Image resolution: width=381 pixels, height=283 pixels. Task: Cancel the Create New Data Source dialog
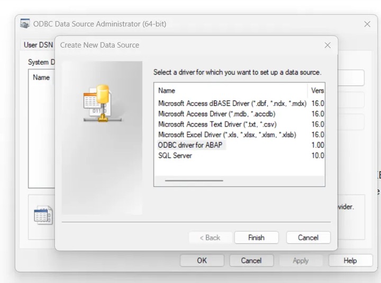(308, 237)
